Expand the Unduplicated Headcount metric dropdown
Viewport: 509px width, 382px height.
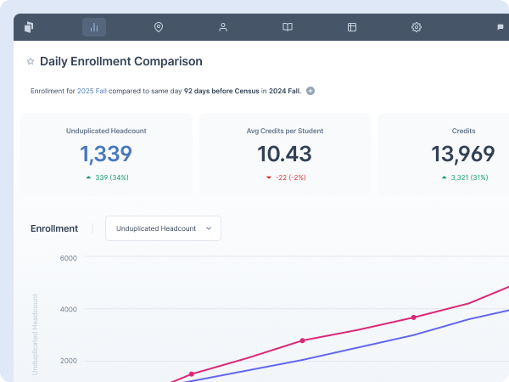pos(163,228)
